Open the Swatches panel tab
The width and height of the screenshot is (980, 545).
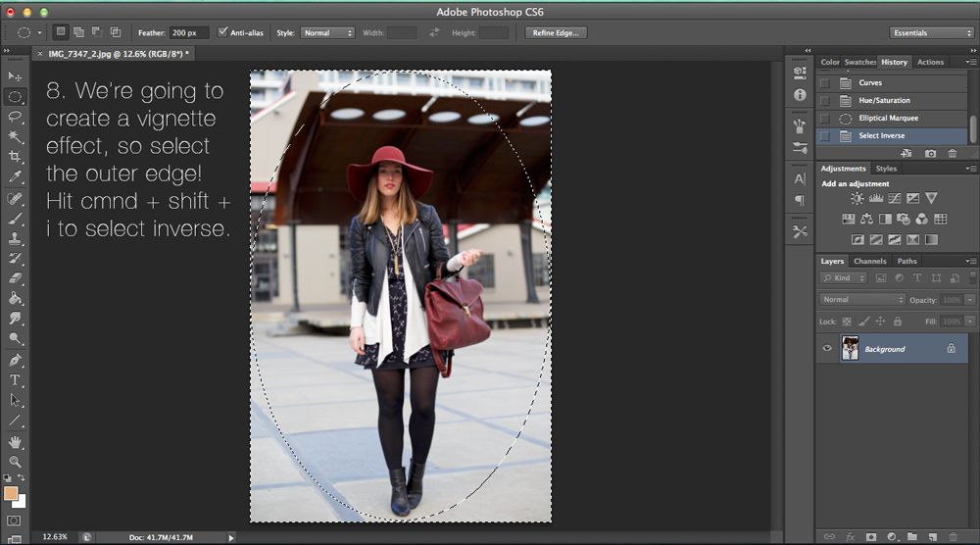coord(860,62)
